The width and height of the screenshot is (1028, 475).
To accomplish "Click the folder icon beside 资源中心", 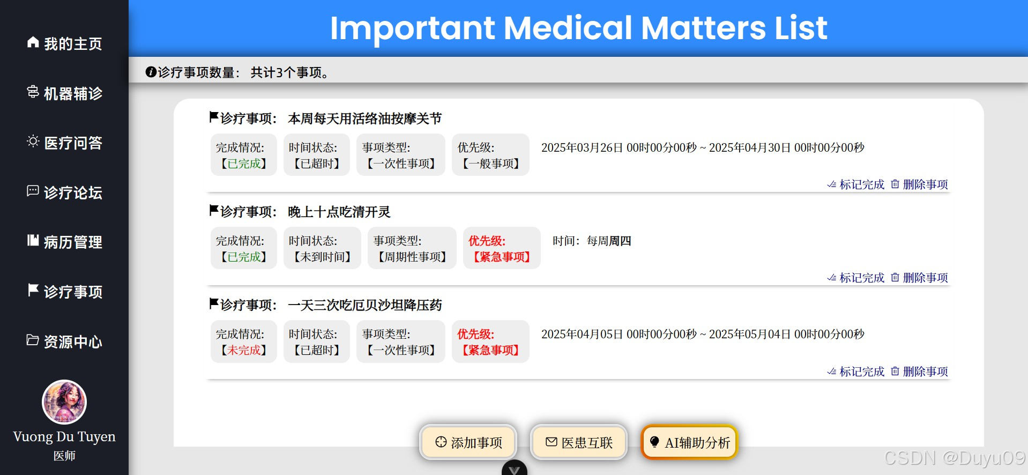I will [x=33, y=340].
